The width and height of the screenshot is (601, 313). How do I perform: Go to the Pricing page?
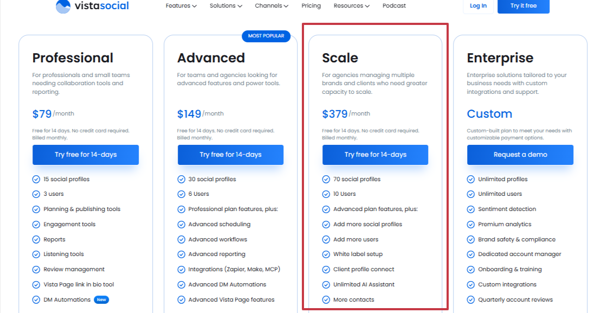311,6
